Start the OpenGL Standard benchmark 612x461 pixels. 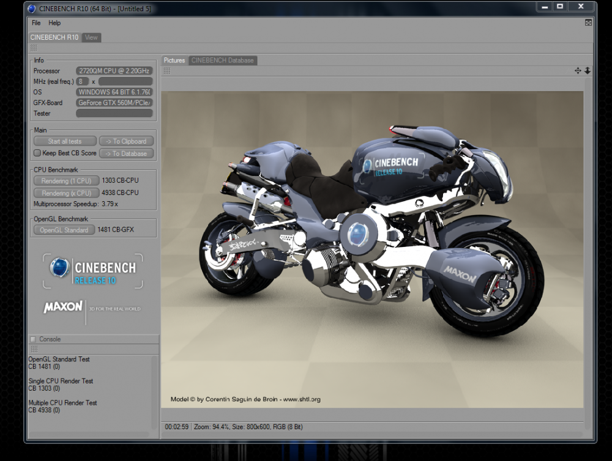[x=64, y=230]
